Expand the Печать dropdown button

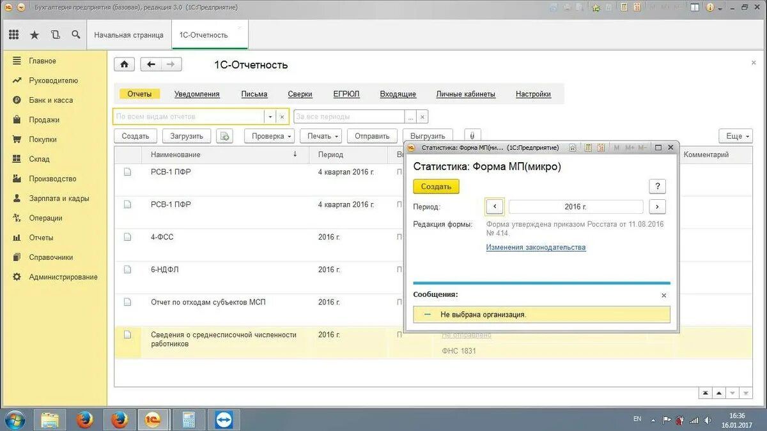pos(322,136)
